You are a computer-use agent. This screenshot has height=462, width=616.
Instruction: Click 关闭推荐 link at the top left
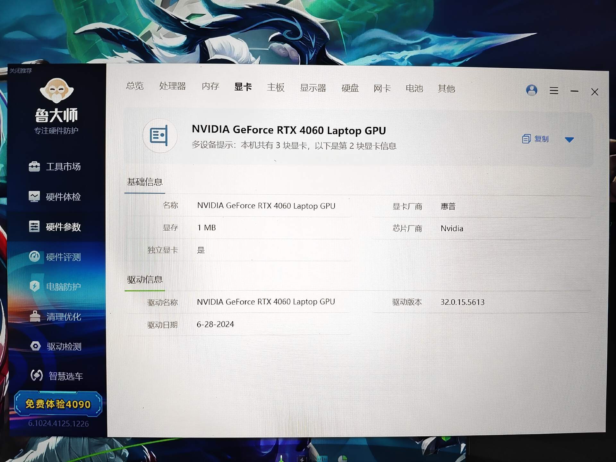tap(21, 71)
